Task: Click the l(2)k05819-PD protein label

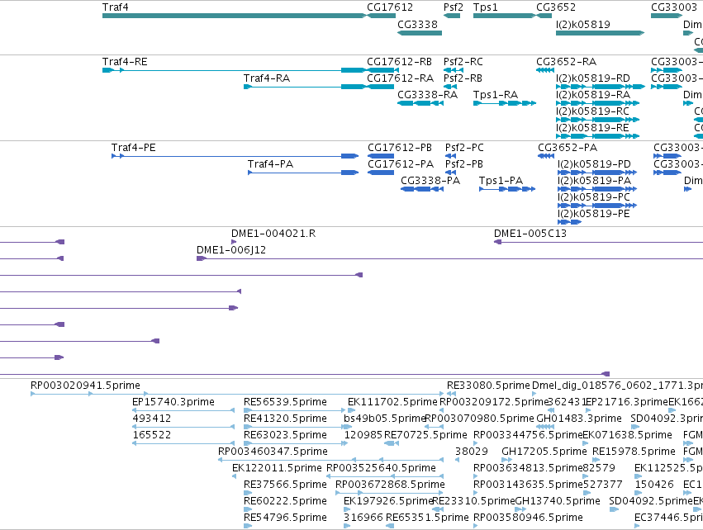Action: tap(594, 164)
